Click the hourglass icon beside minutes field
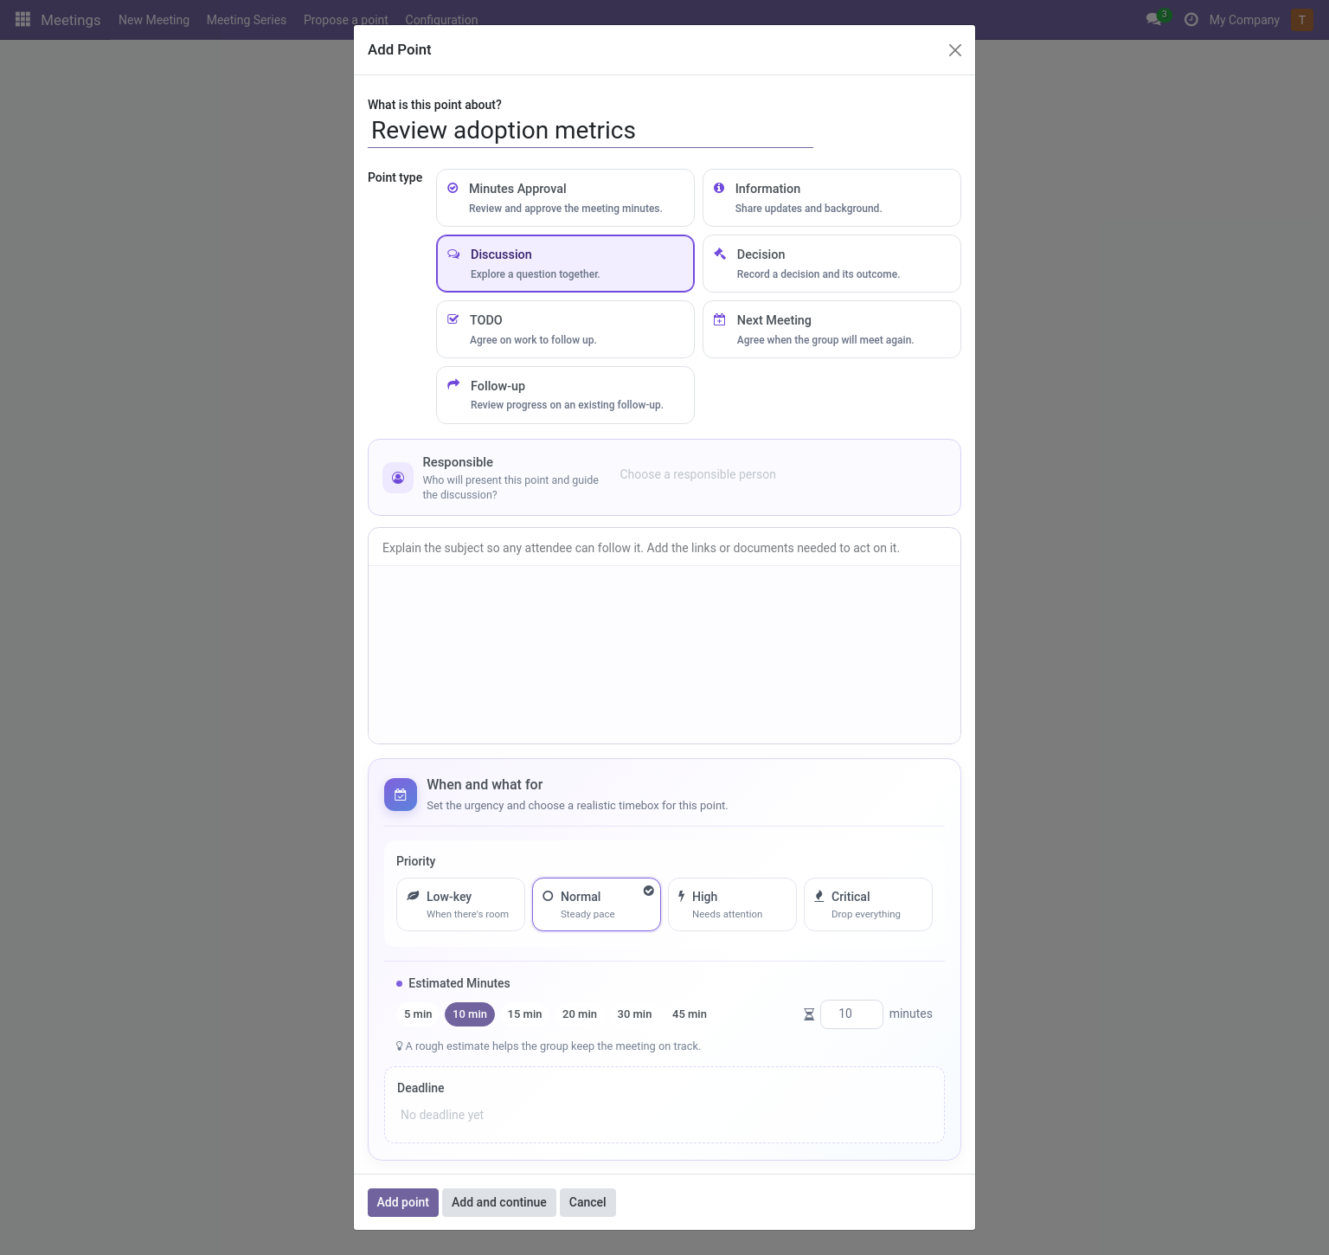The width and height of the screenshot is (1329, 1255). [809, 1014]
